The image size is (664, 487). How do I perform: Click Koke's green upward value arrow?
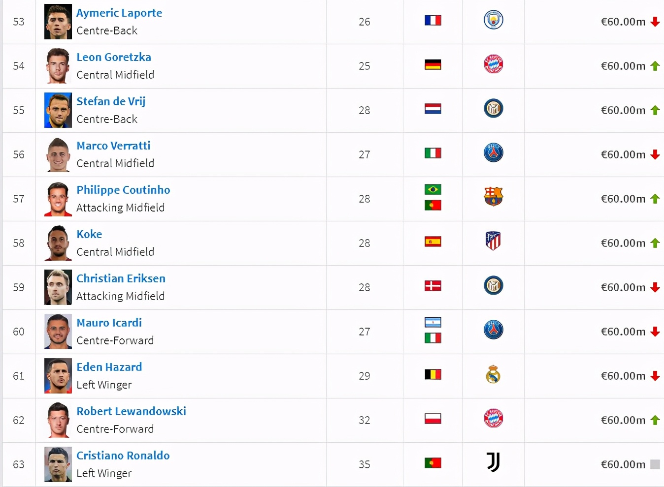pyautogui.click(x=655, y=243)
